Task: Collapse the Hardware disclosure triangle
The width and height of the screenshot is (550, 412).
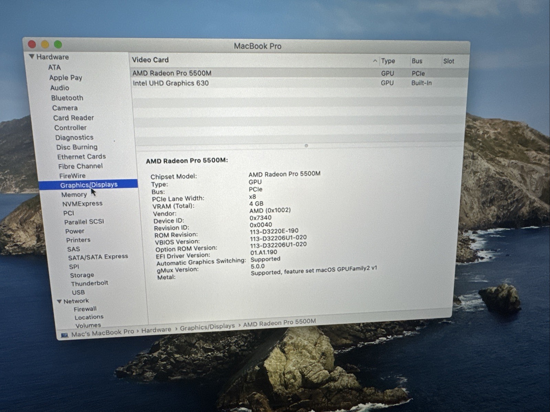Action: (x=32, y=56)
